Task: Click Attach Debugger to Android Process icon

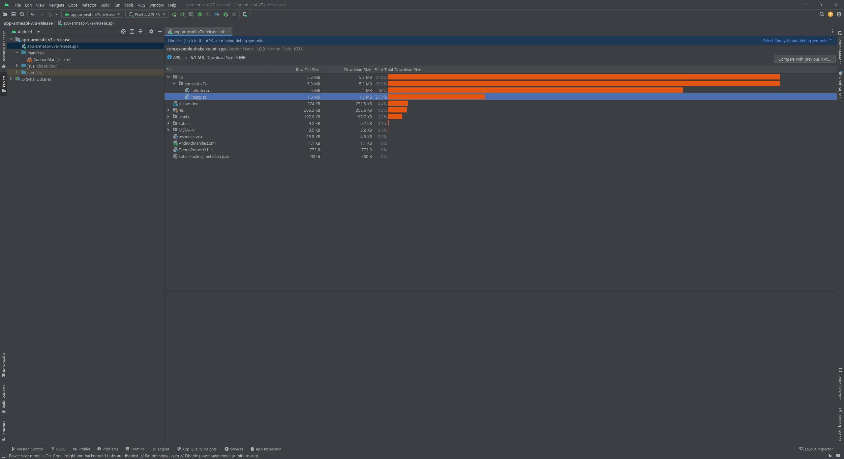Action: coord(226,14)
